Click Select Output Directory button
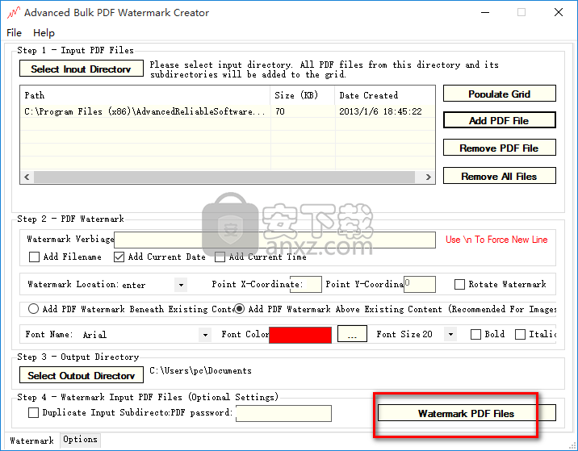Viewport: 578px width, 451px height. coord(81,374)
